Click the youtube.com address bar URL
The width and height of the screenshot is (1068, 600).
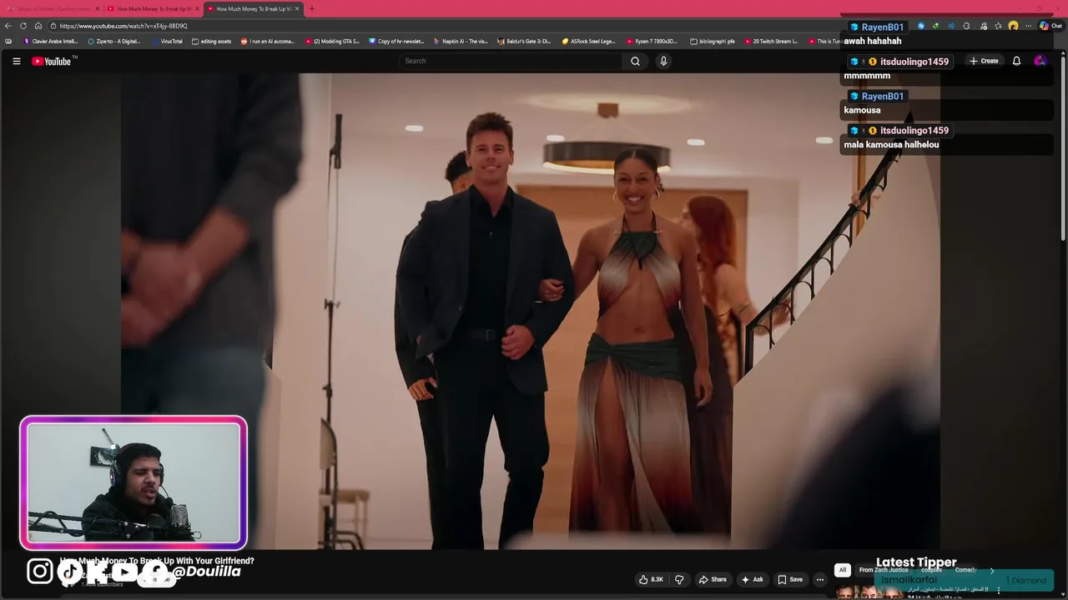coord(123,26)
